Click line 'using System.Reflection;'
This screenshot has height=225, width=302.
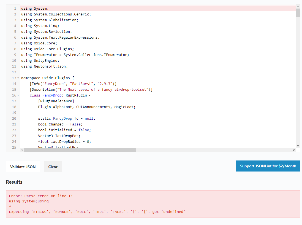47,32
